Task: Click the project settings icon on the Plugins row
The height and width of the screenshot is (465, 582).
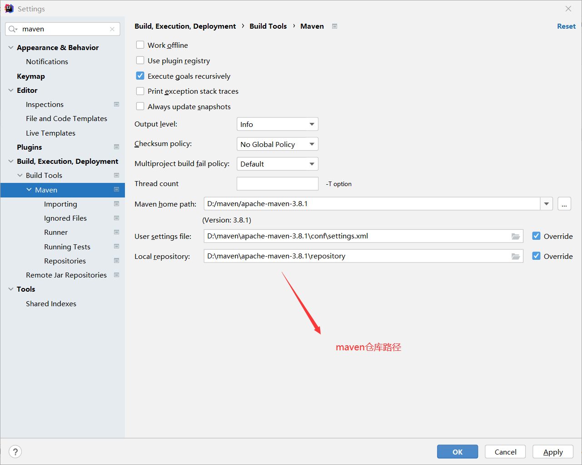Action: [x=116, y=147]
